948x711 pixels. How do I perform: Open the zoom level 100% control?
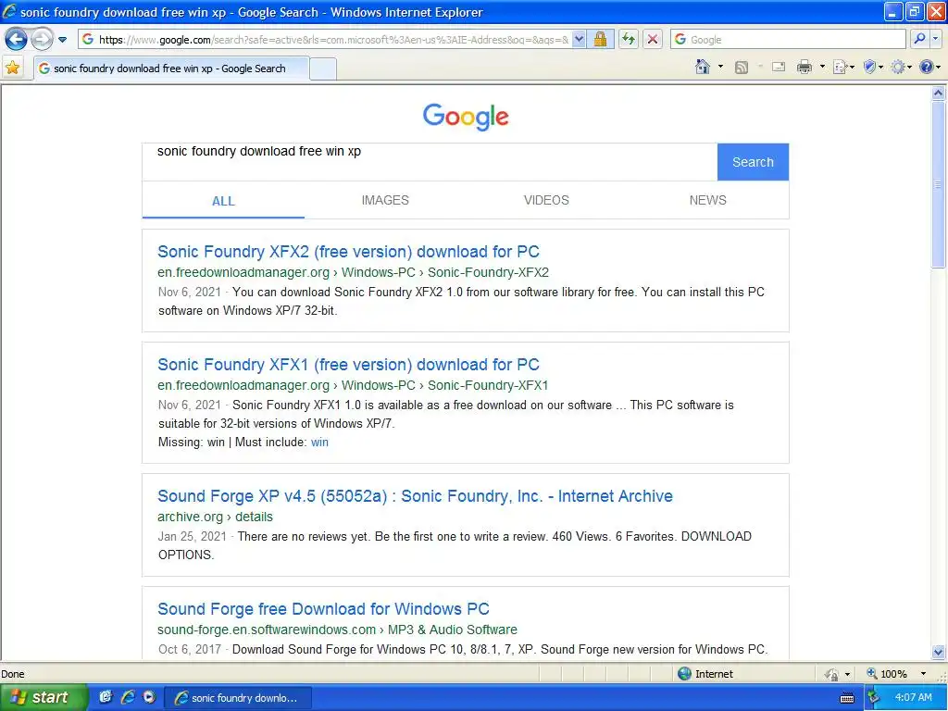coord(887,674)
